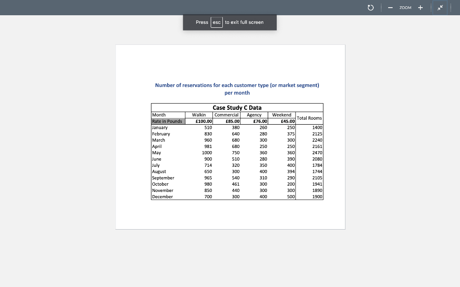Click the esc key badge in the notification
This screenshot has width=460, height=287.
[217, 22]
